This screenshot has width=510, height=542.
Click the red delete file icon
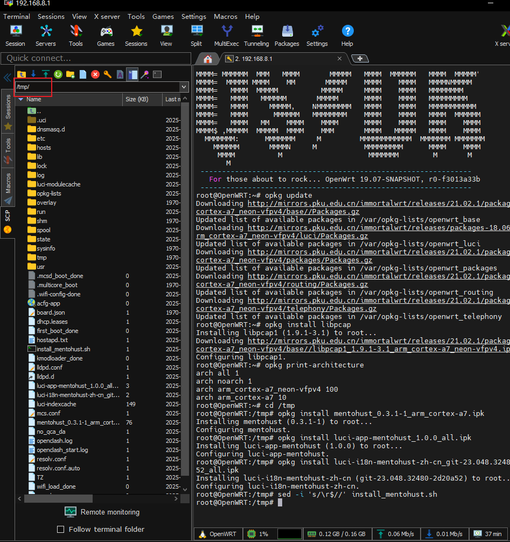[x=95, y=74]
